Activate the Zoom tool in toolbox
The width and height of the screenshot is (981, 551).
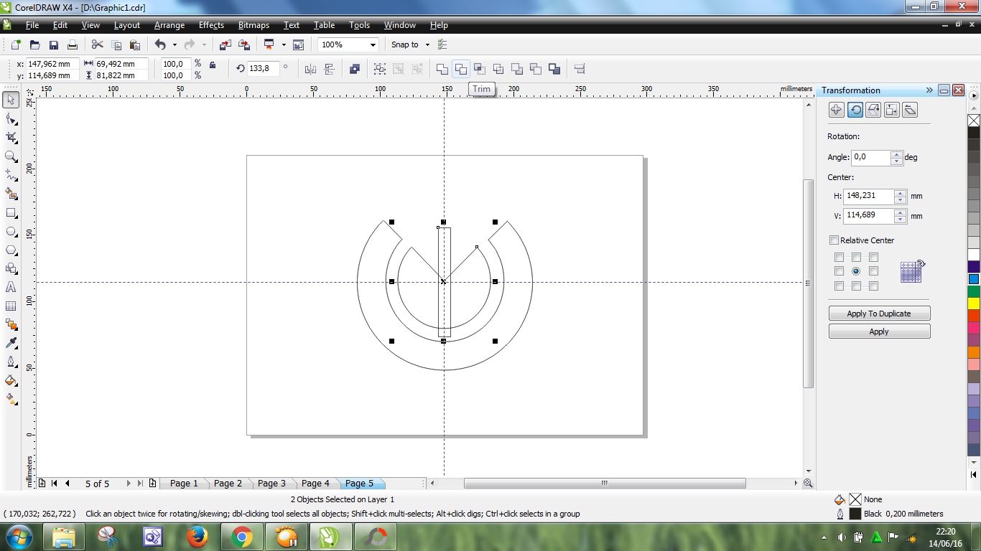tap(11, 156)
